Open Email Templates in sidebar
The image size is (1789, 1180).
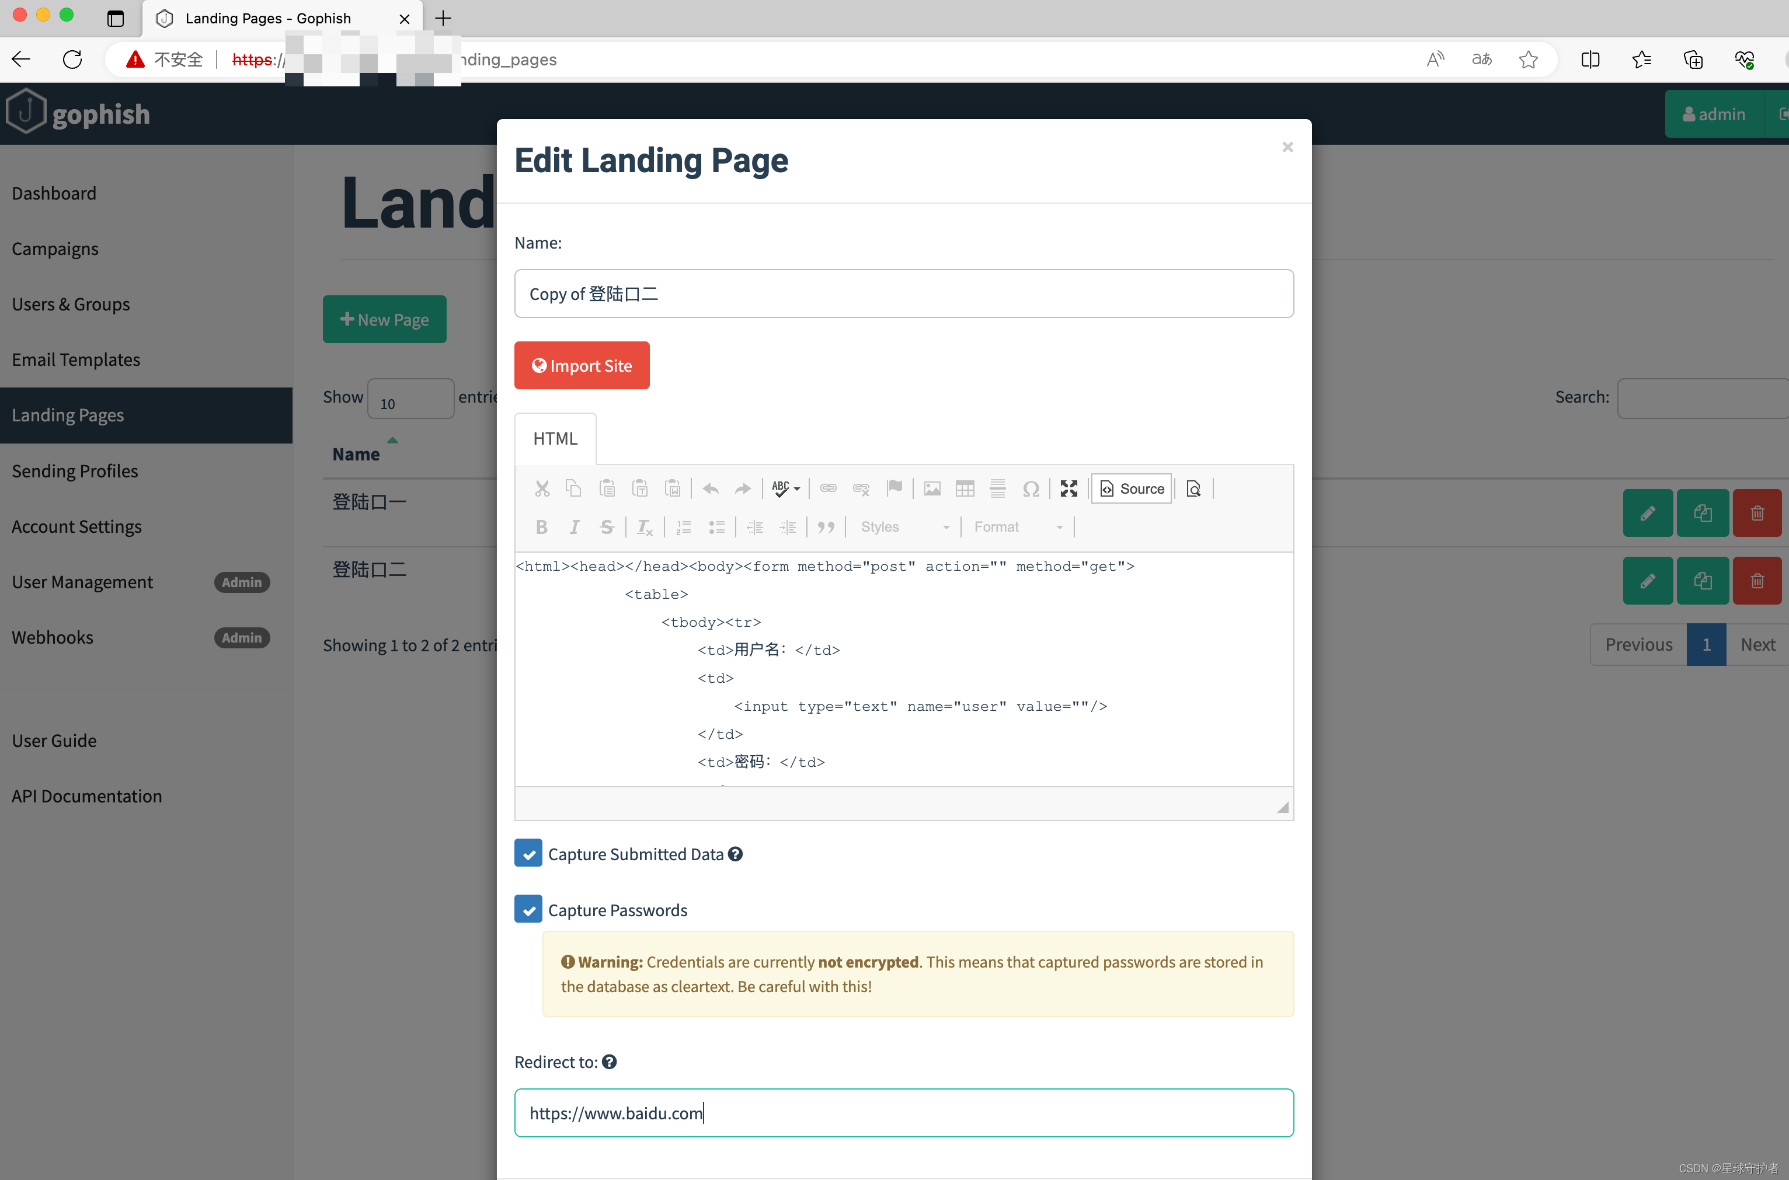click(76, 359)
